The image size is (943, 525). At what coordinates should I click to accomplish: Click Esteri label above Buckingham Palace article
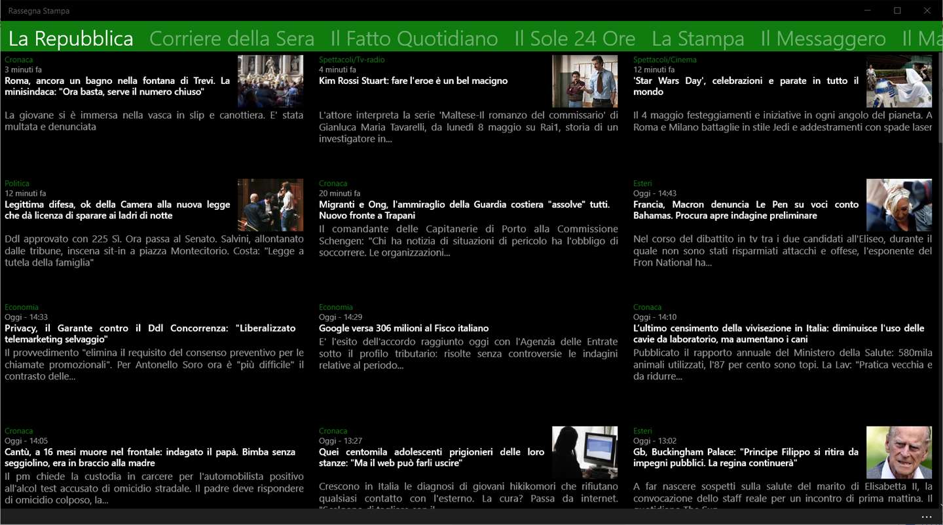pos(642,431)
